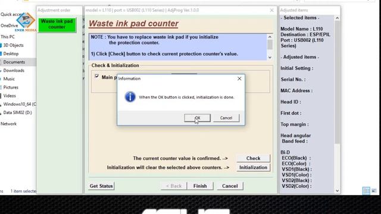The height and width of the screenshot is (214, 381).
Task: Click 'Destination : ESP/EPIL' text
Action: (x=305, y=34)
